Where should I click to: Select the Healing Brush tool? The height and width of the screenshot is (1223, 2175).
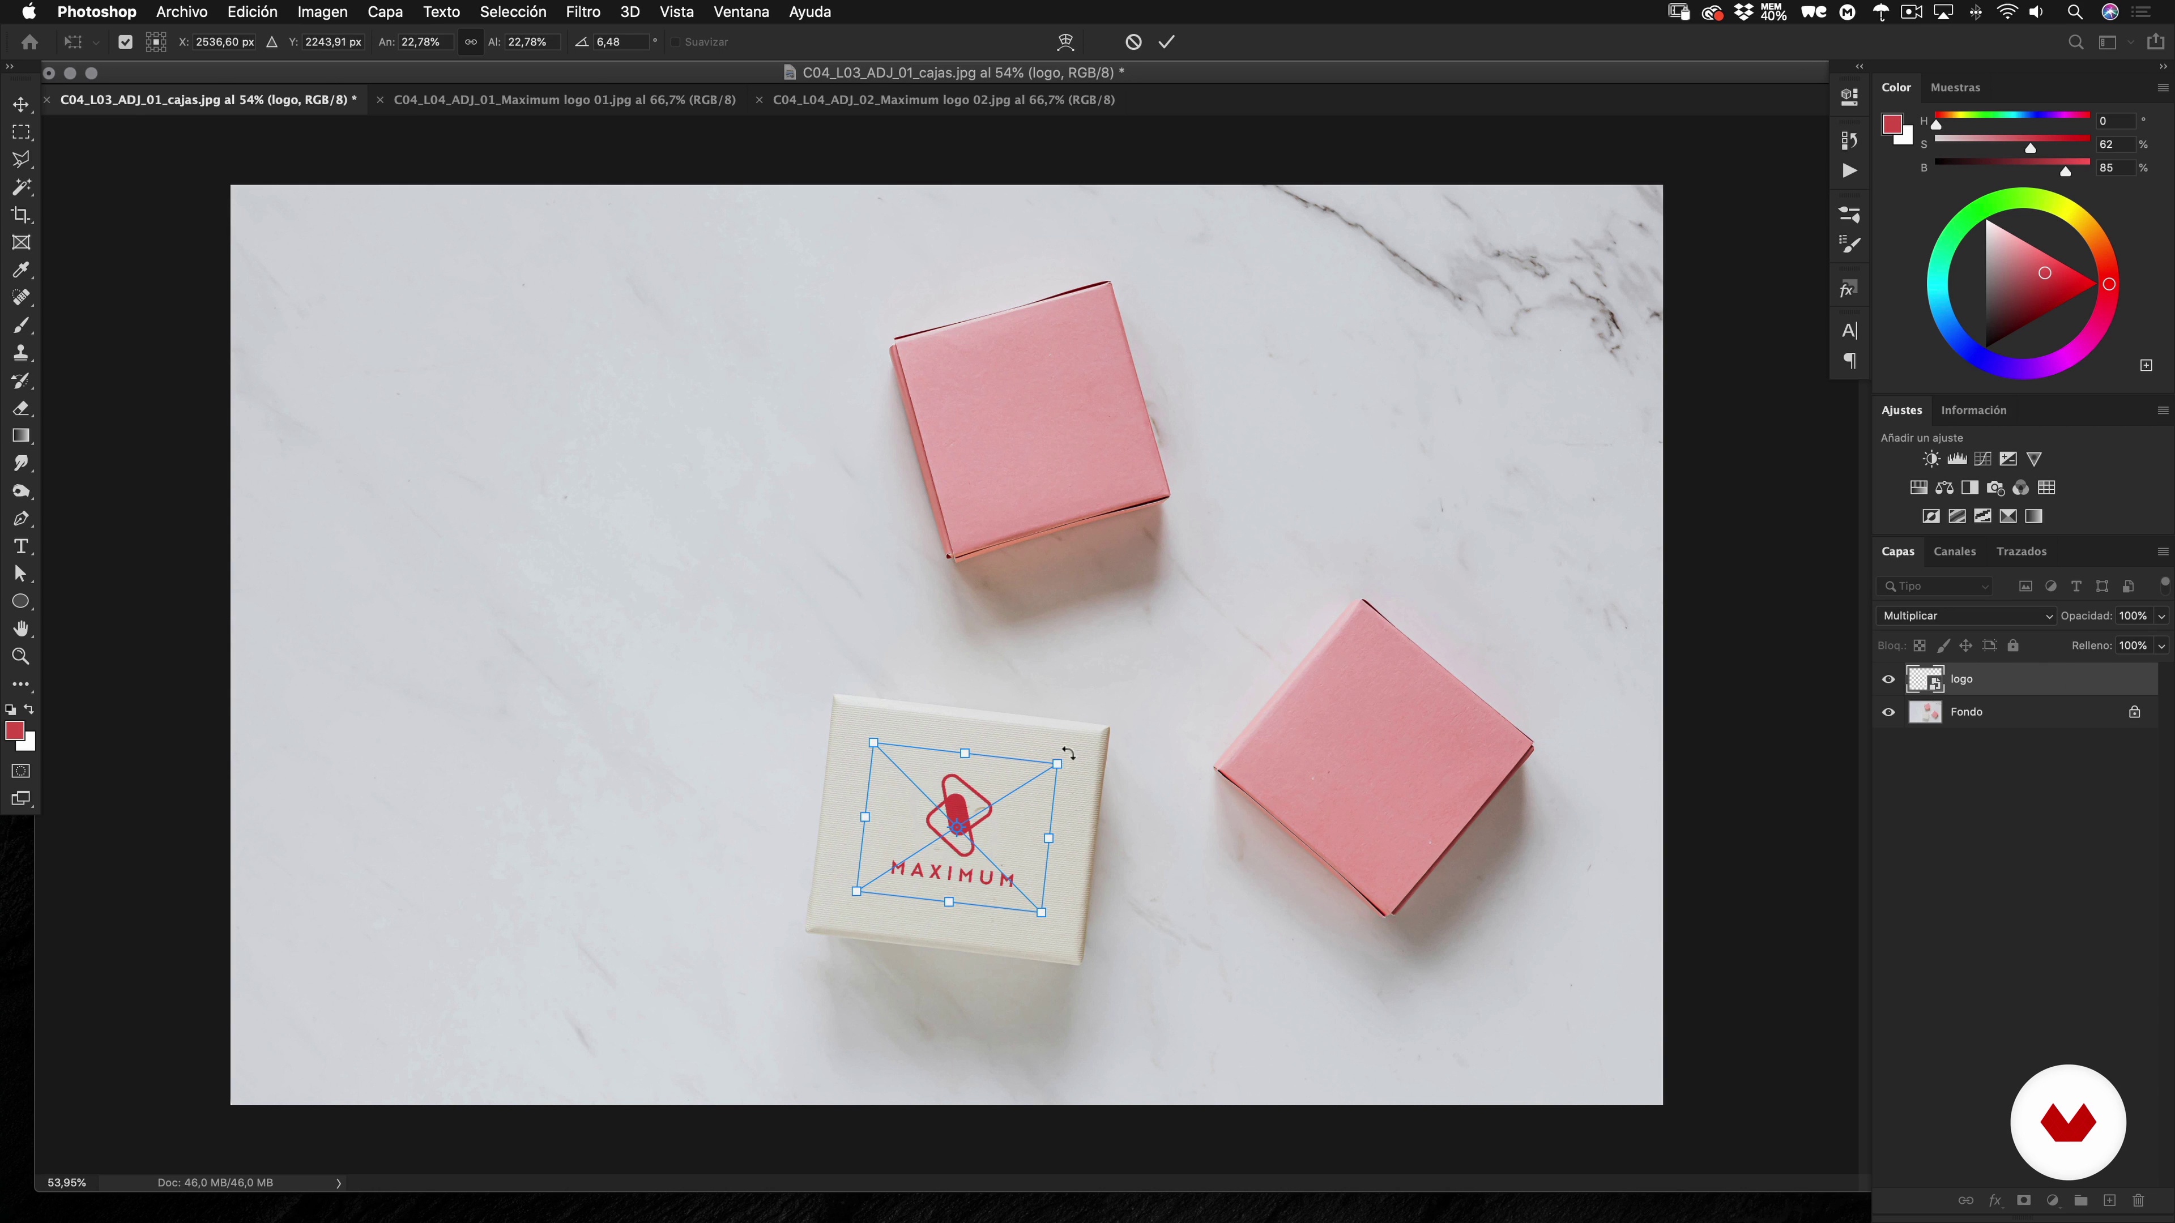tap(21, 298)
